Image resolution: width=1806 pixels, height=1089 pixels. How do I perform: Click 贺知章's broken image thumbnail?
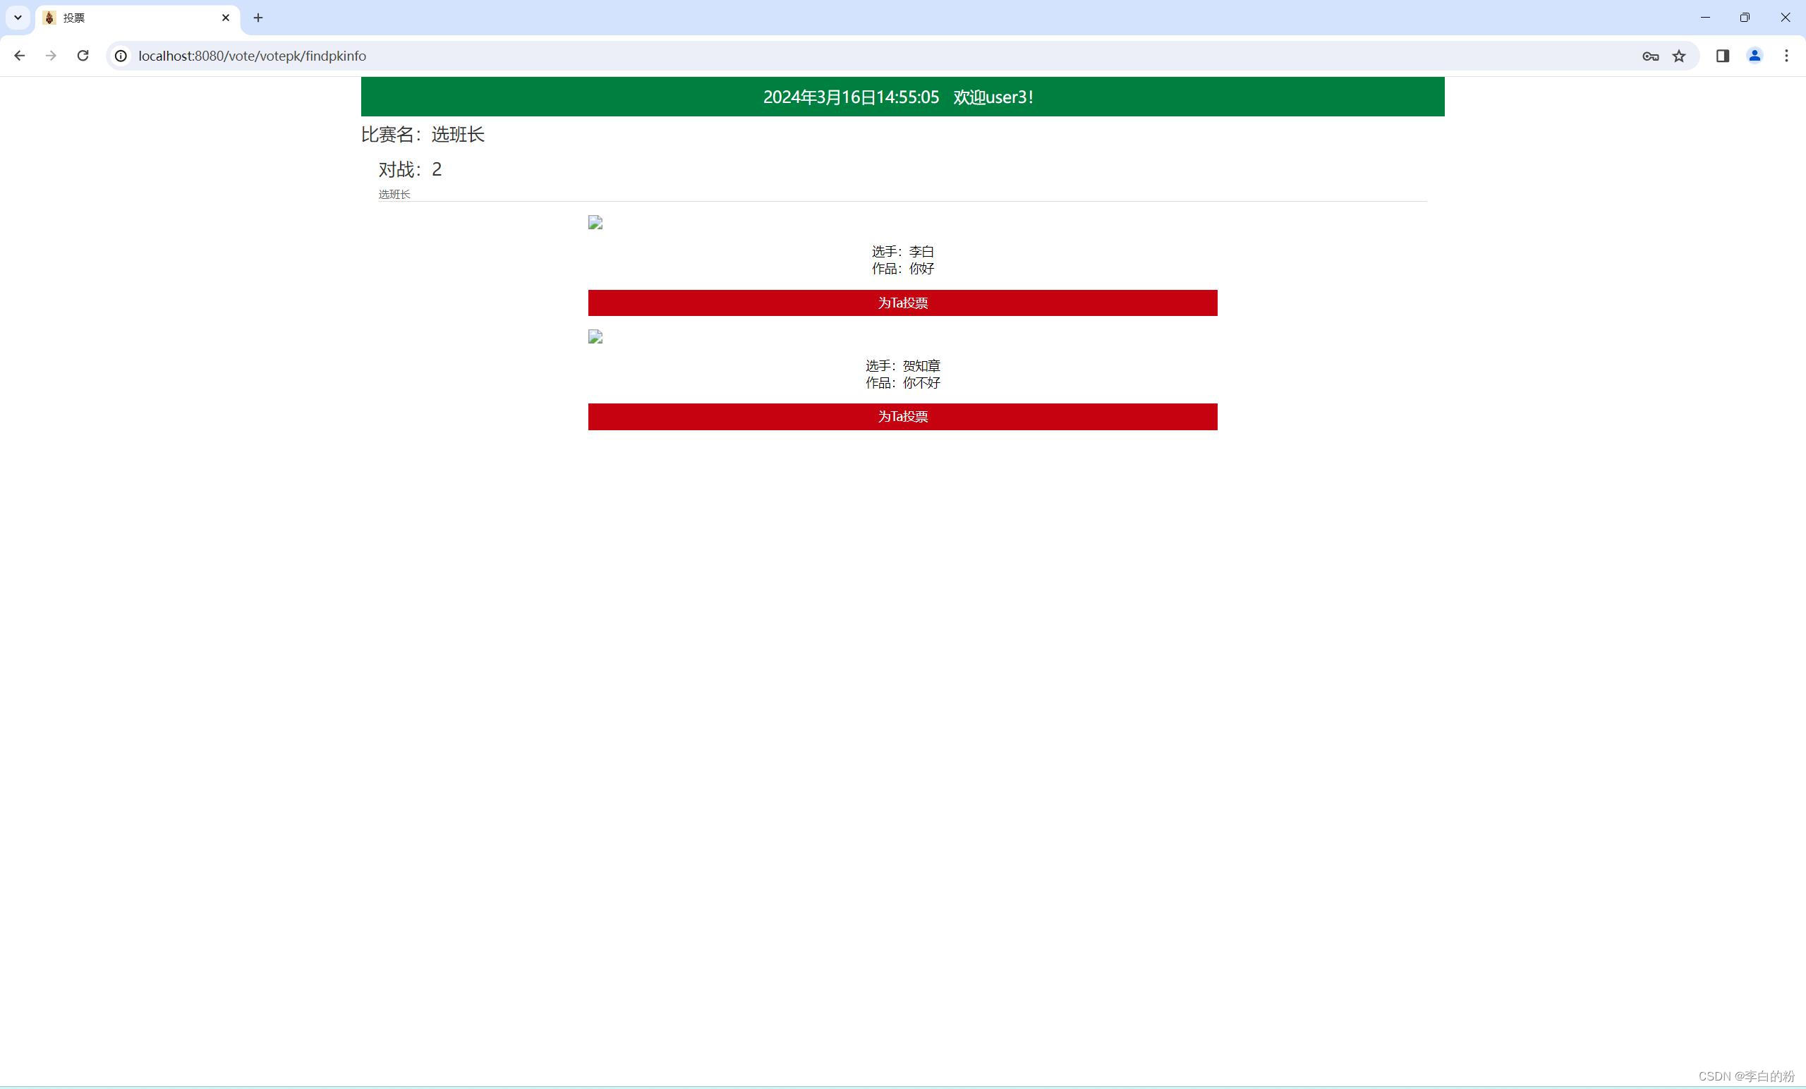pyautogui.click(x=595, y=336)
